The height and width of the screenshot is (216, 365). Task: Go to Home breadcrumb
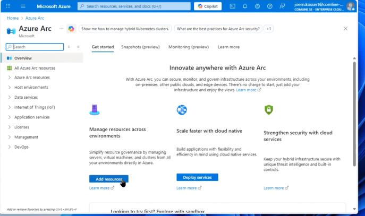[13, 18]
